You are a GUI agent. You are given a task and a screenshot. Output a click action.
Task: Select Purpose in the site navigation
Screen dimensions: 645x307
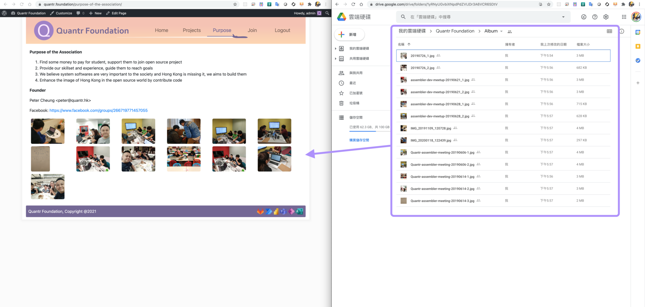click(x=221, y=30)
